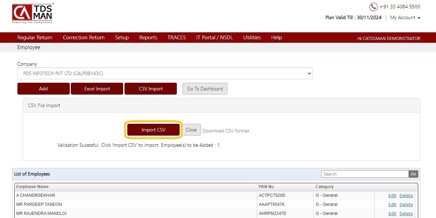Click the Go search button

point(413,174)
